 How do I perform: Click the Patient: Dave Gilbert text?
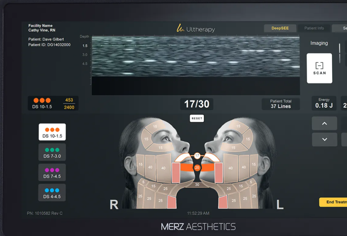pos(46,39)
